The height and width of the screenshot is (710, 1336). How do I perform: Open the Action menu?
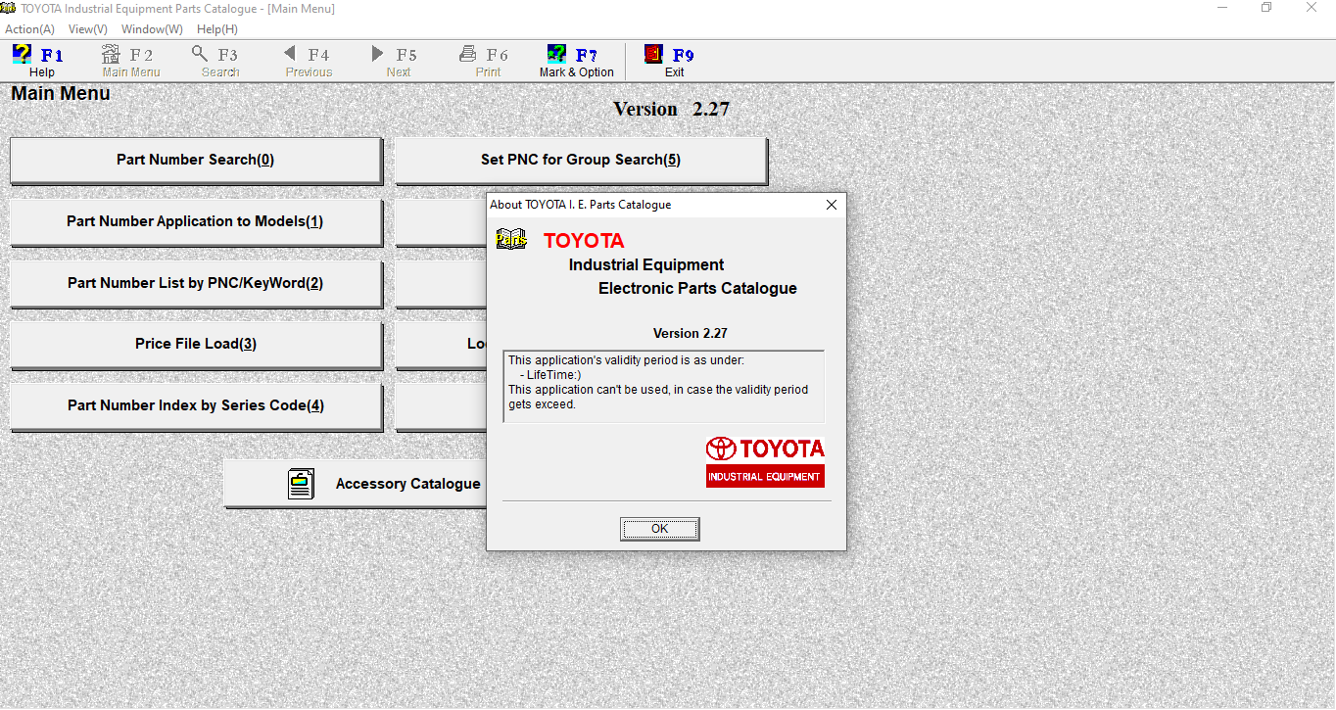28,28
